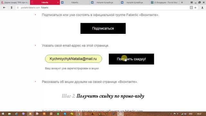Close the active Faberlic tab
206x116 pixels.
(x=58, y=2)
